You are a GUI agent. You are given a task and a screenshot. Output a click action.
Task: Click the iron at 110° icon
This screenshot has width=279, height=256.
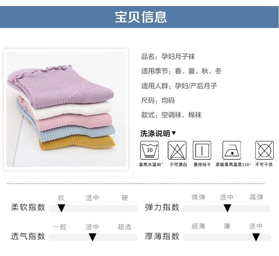232,150
